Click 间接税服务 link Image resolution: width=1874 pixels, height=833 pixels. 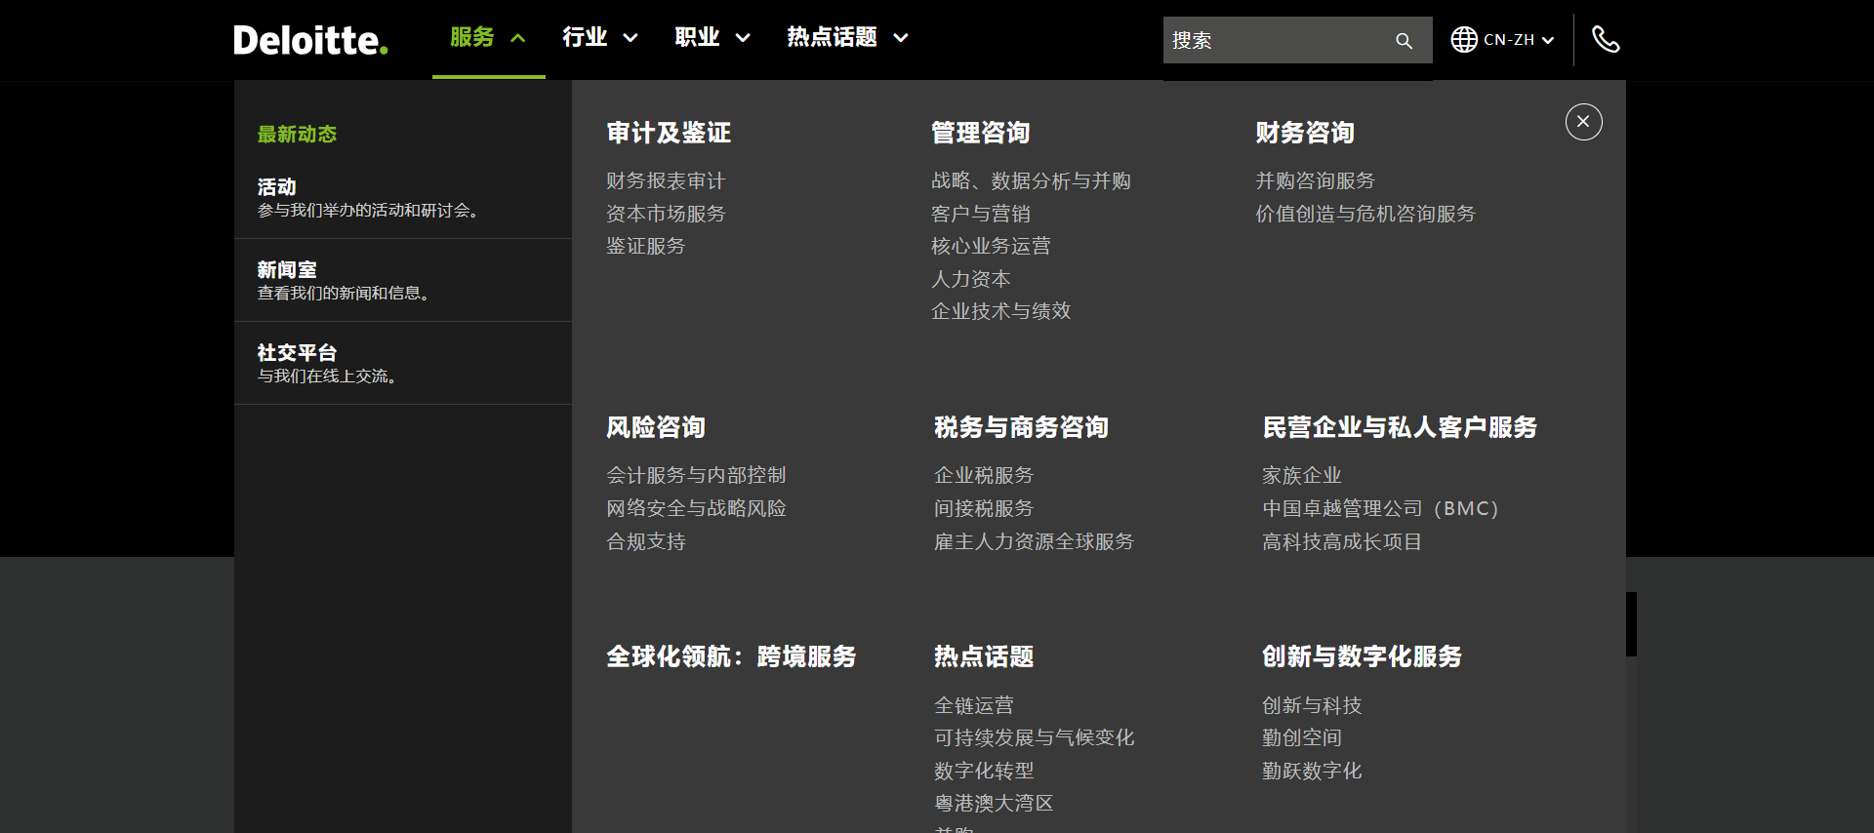click(984, 509)
